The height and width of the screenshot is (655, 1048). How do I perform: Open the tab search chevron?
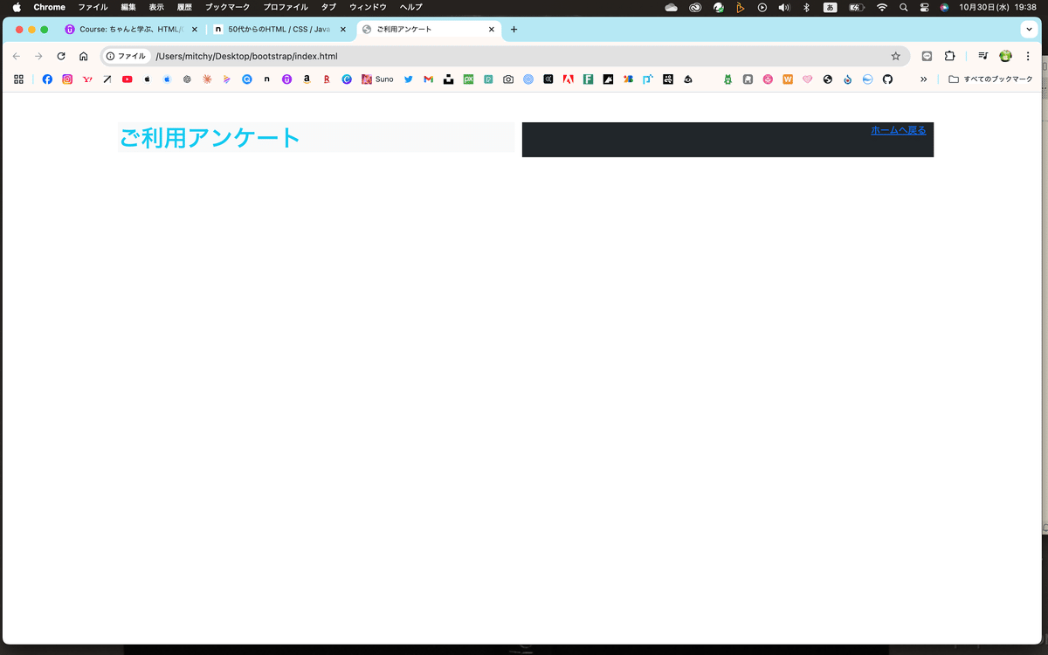(x=1029, y=29)
